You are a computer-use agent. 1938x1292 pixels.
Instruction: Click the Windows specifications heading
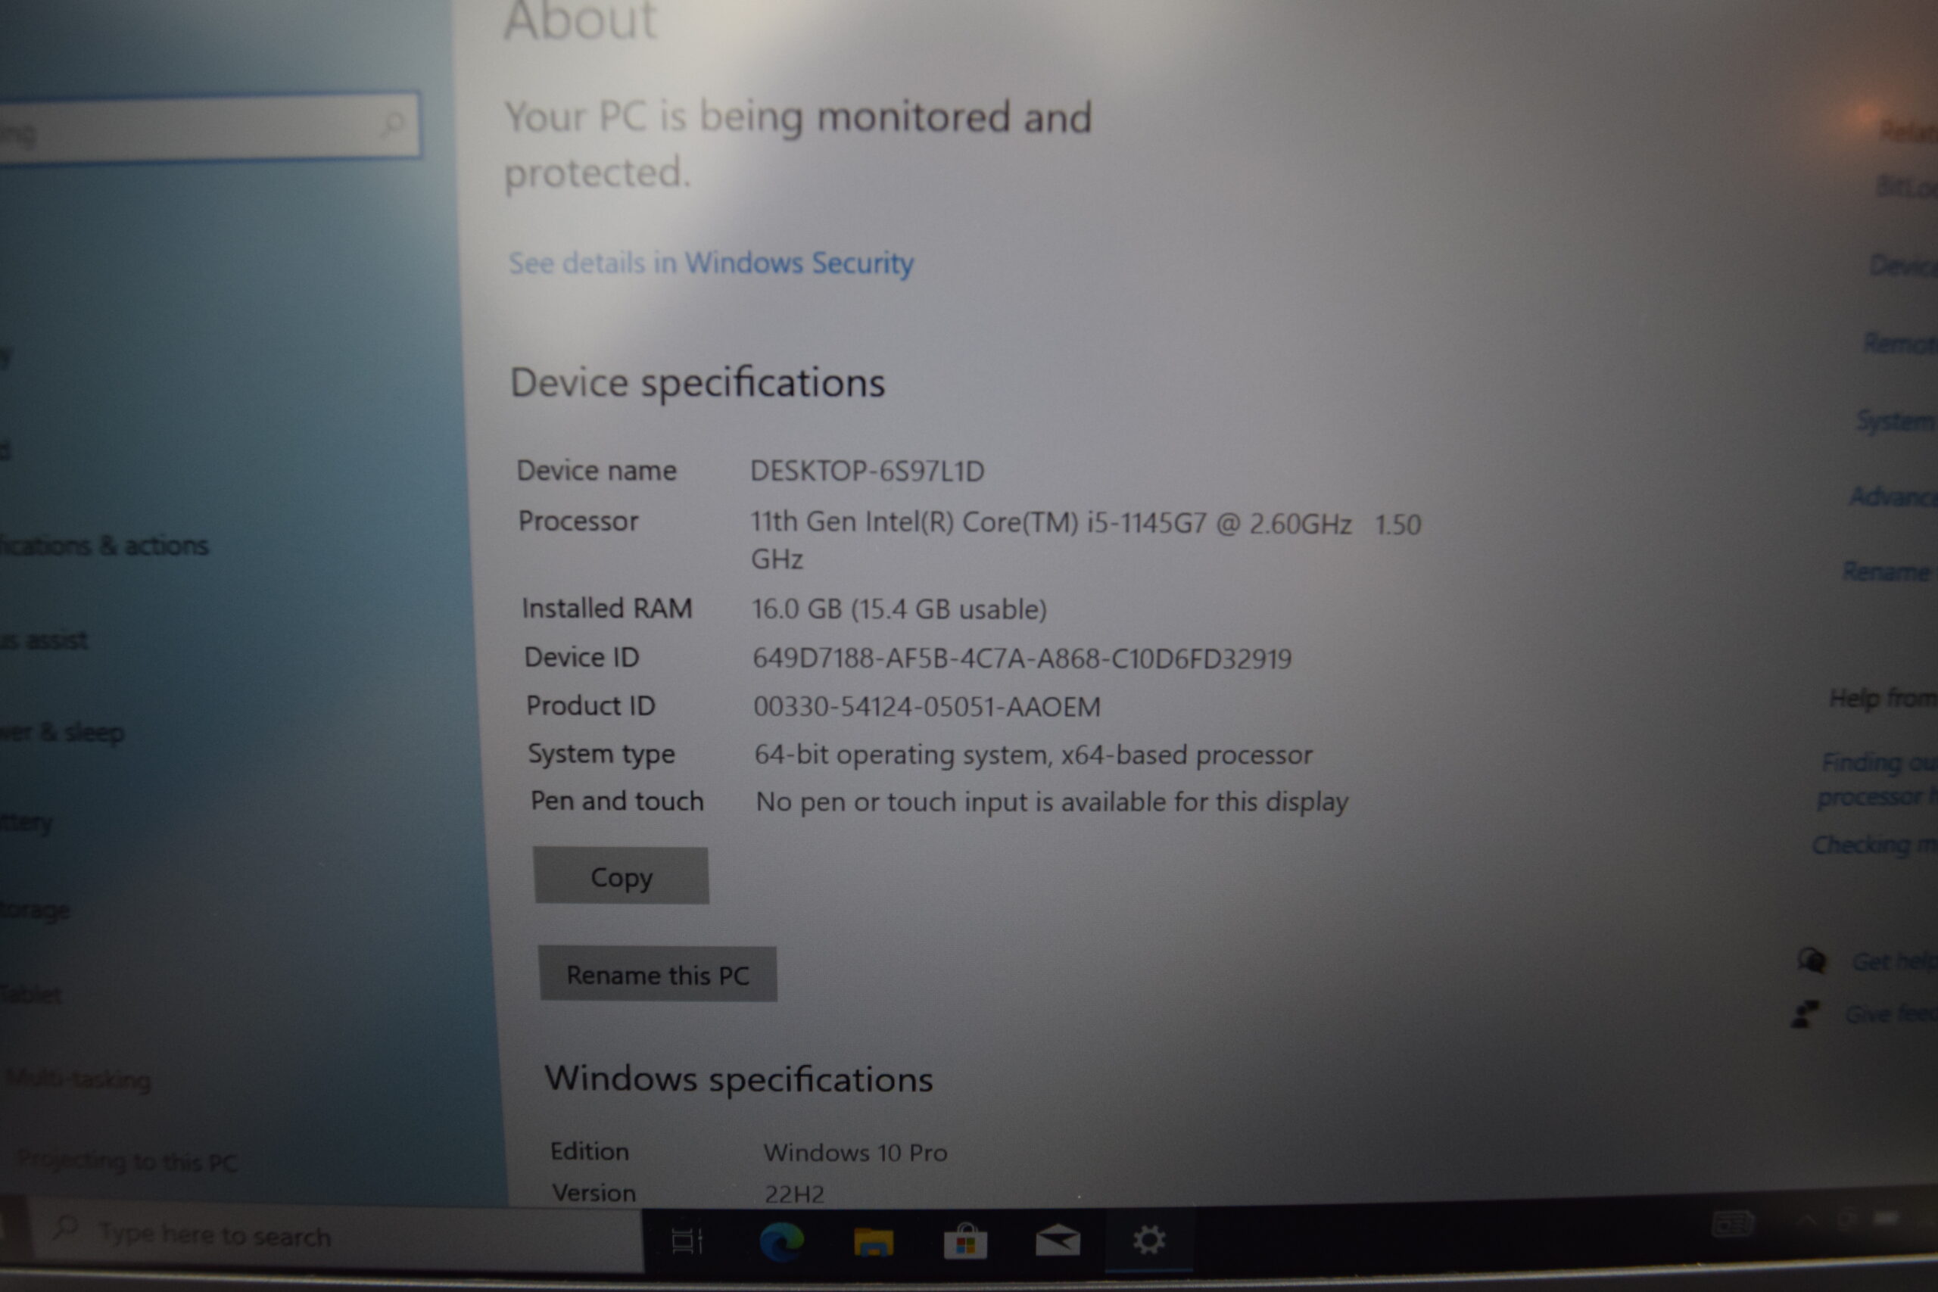[739, 1079]
